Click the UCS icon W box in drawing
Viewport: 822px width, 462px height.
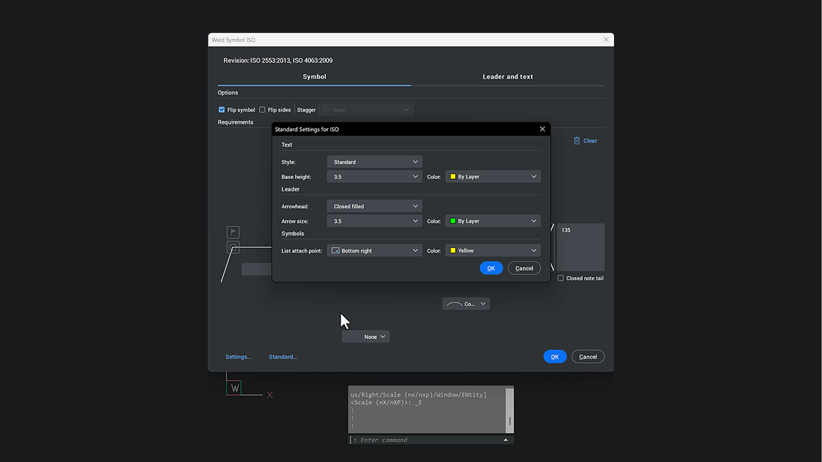tap(234, 388)
